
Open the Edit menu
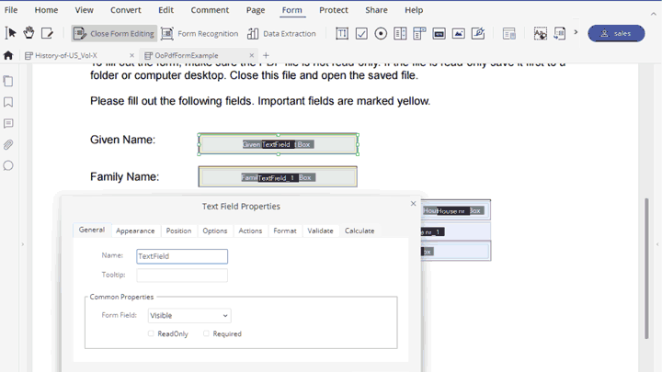click(x=165, y=10)
